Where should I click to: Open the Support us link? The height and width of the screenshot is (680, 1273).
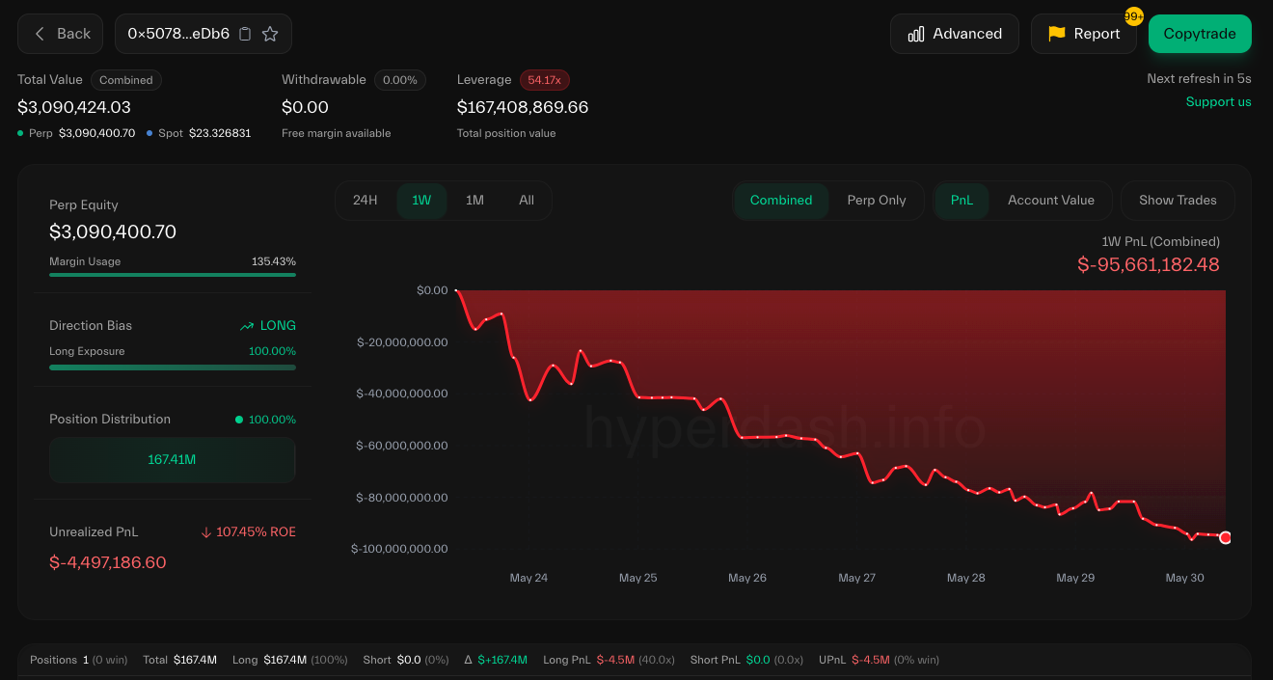[1218, 102]
